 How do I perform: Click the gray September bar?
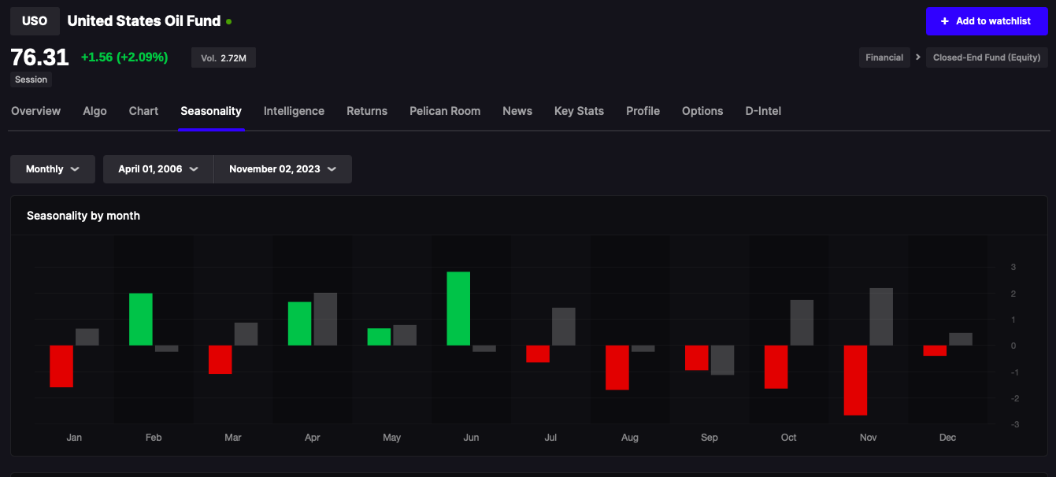(723, 360)
